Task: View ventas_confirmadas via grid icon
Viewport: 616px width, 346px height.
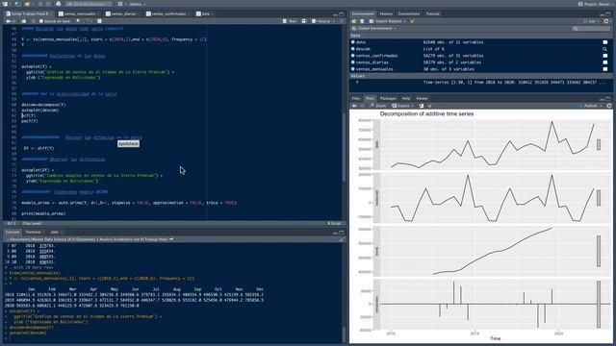Action: 605,56
